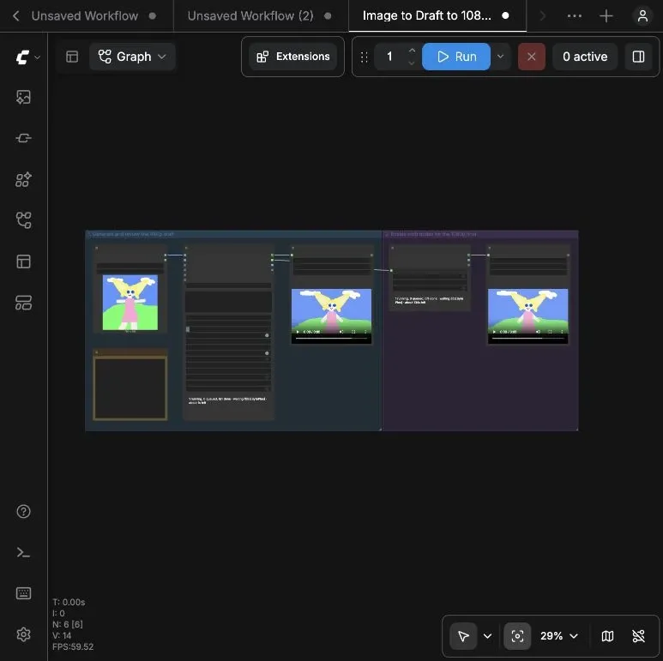Click the blue group title bar

pyautogui.click(x=233, y=234)
